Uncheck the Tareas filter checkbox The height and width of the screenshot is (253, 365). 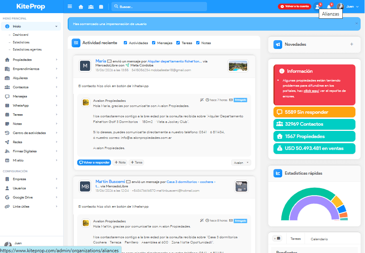coord(178,43)
